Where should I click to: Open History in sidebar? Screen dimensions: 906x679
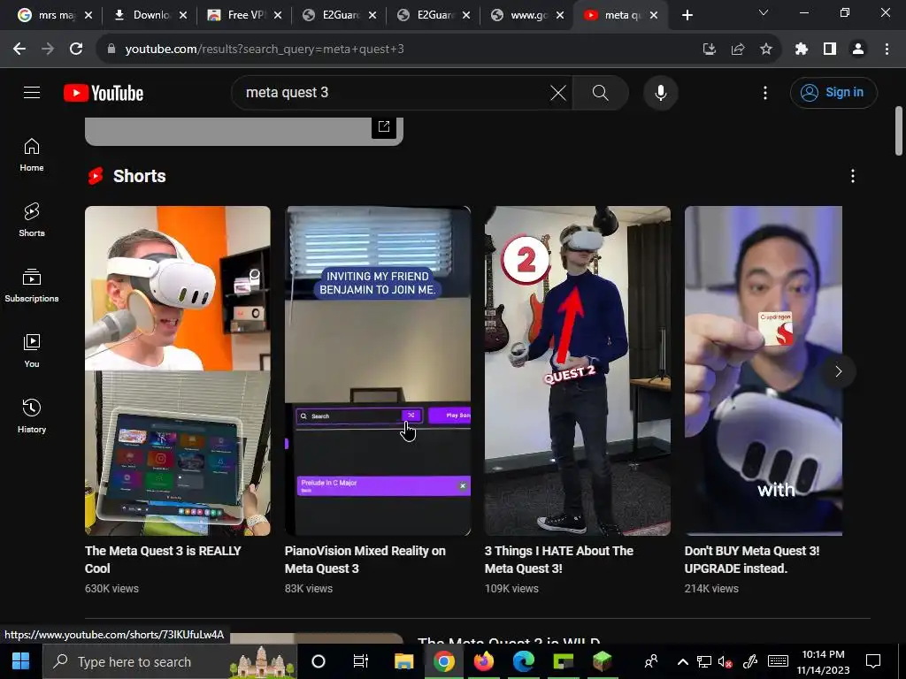click(32, 416)
